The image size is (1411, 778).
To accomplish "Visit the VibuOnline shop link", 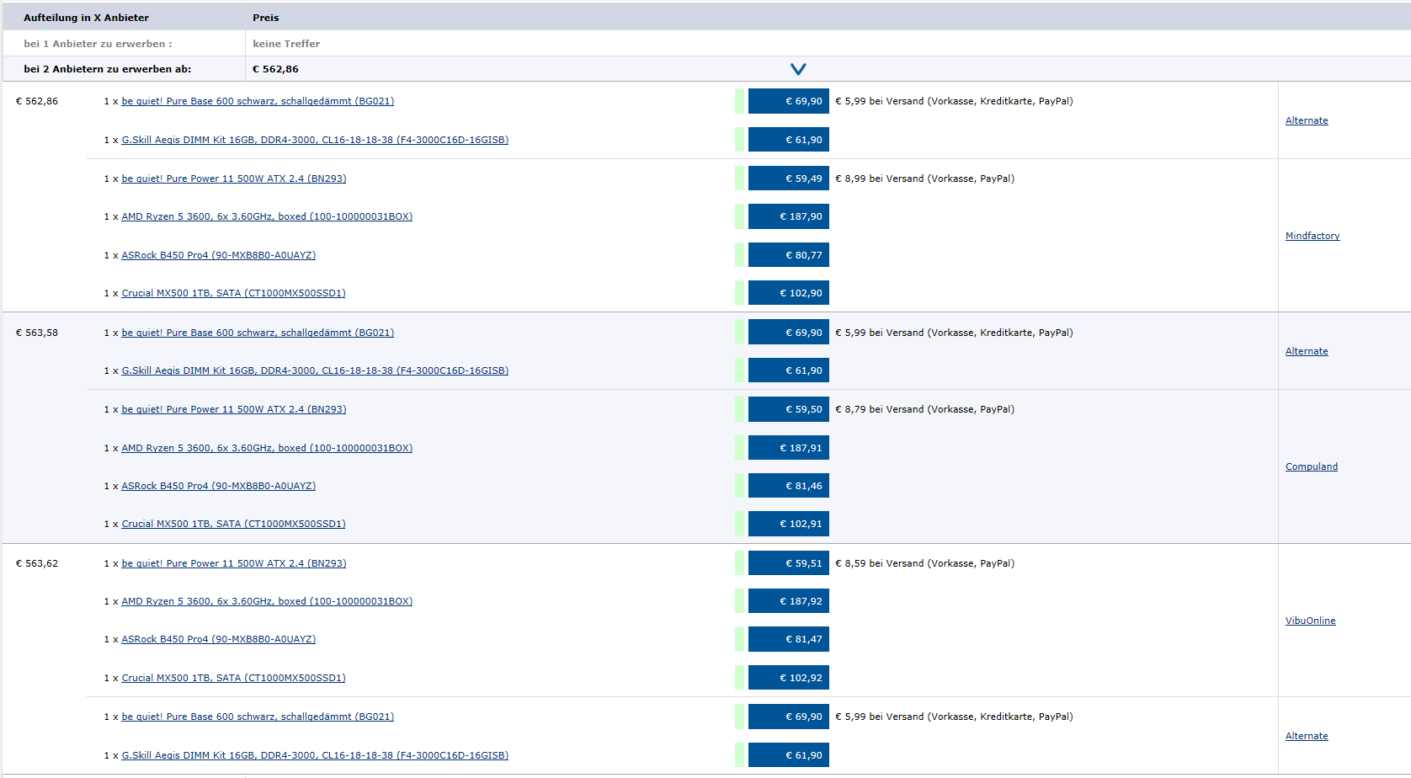I will [x=1311, y=621].
